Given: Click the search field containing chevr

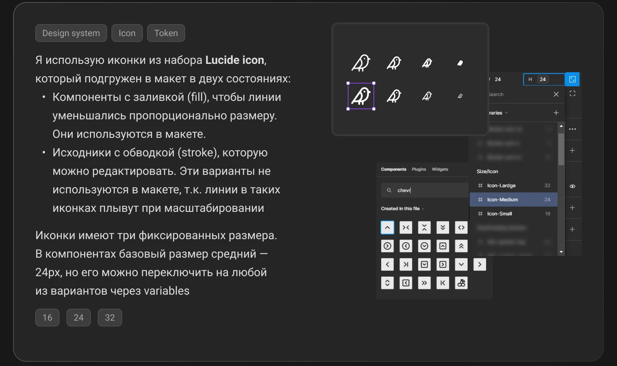Looking at the screenshot, I should [424, 190].
